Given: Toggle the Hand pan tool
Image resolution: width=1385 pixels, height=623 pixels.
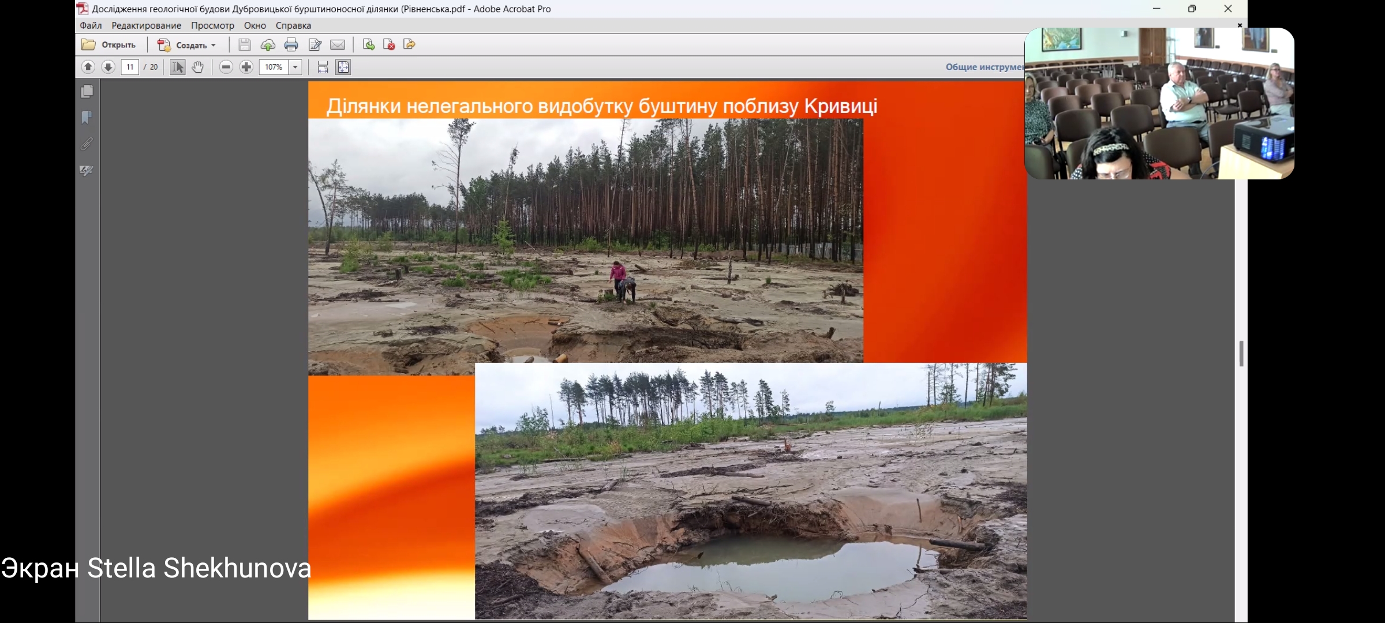Looking at the screenshot, I should pyautogui.click(x=198, y=67).
